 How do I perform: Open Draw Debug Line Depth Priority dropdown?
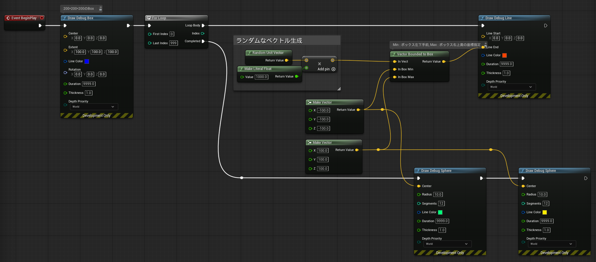(512, 87)
